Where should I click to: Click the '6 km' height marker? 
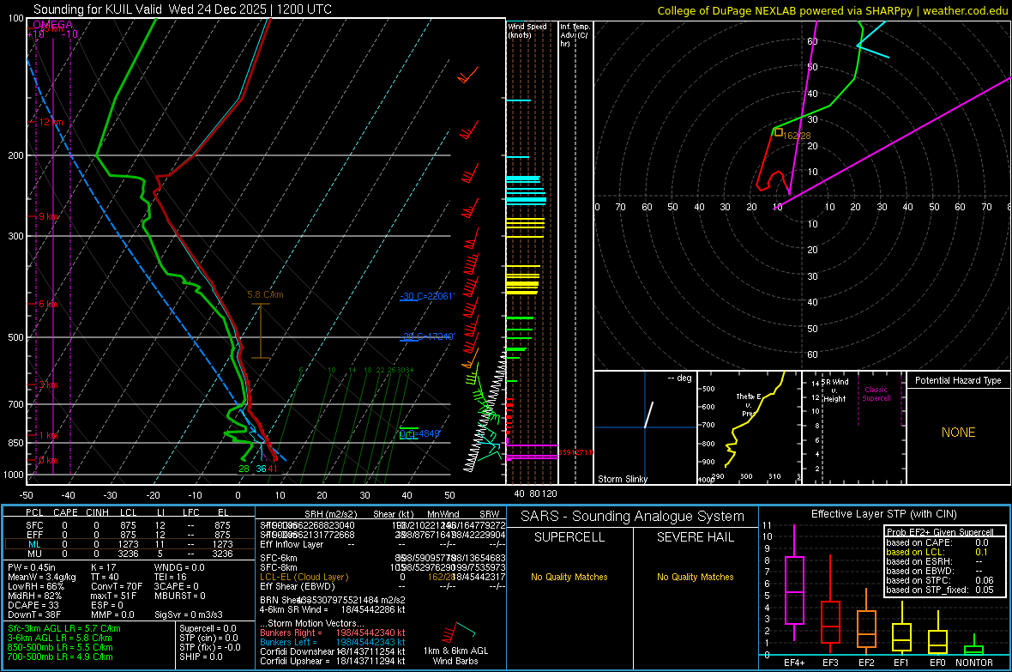click(x=48, y=305)
